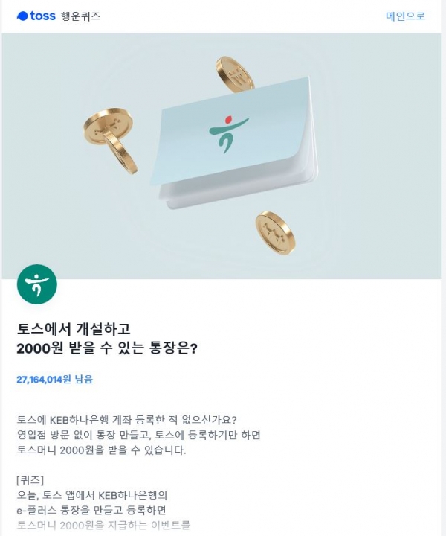Click the [퀴즈] section label

click(x=30, y=480)
